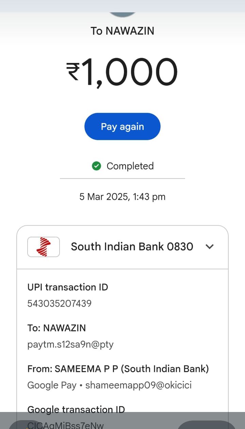Image resolution: width=245 pixels, height=429 pixels.
Task: Select the Google transaction ID value CICAgMiBss7eNw
Action: [65, 425]
